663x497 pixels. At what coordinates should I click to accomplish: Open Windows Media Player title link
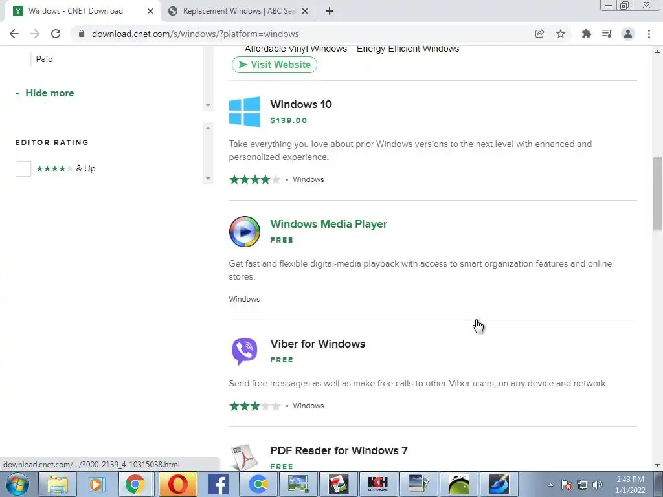328,224
